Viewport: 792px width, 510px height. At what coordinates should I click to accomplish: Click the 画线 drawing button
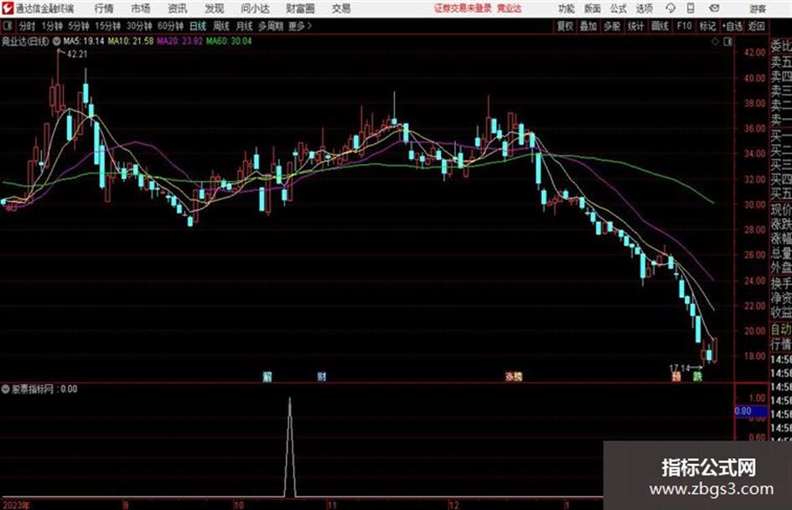coord(660,26)
